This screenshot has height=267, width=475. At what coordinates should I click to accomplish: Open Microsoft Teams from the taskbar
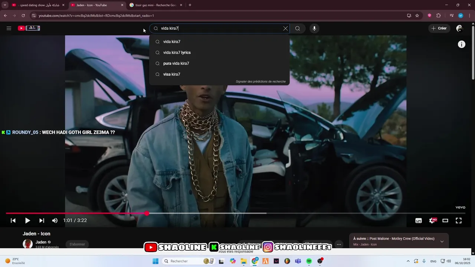pos(298,261)
